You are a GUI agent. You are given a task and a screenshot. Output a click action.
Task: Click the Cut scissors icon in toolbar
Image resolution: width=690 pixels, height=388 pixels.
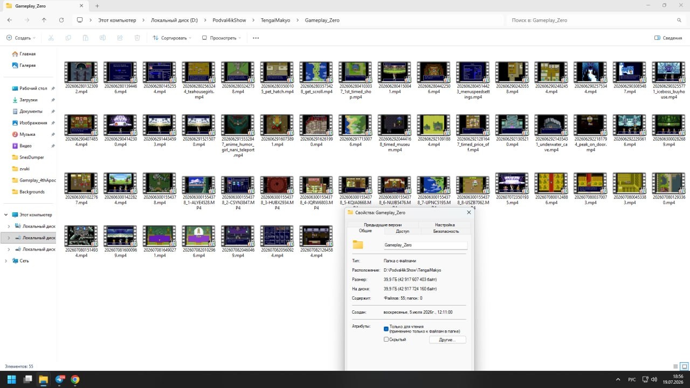coord(51,38)
